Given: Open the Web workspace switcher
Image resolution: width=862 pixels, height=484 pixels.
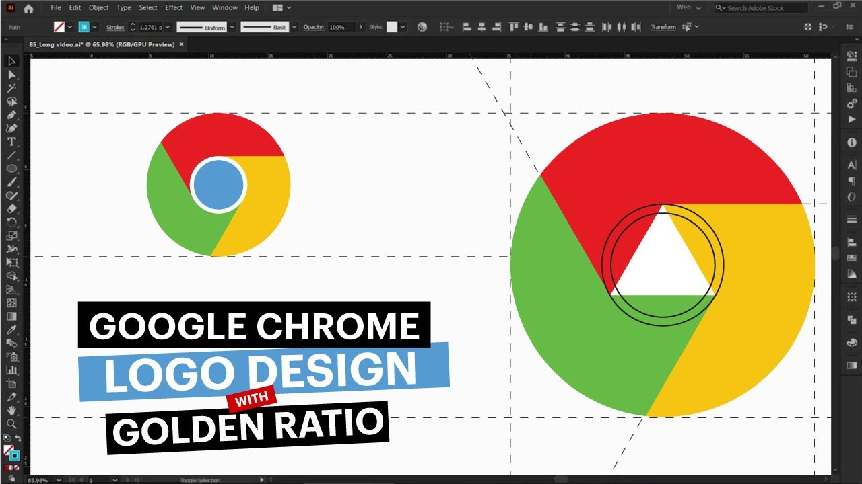Looking at the screenshot, I should [x=688, y=7].
